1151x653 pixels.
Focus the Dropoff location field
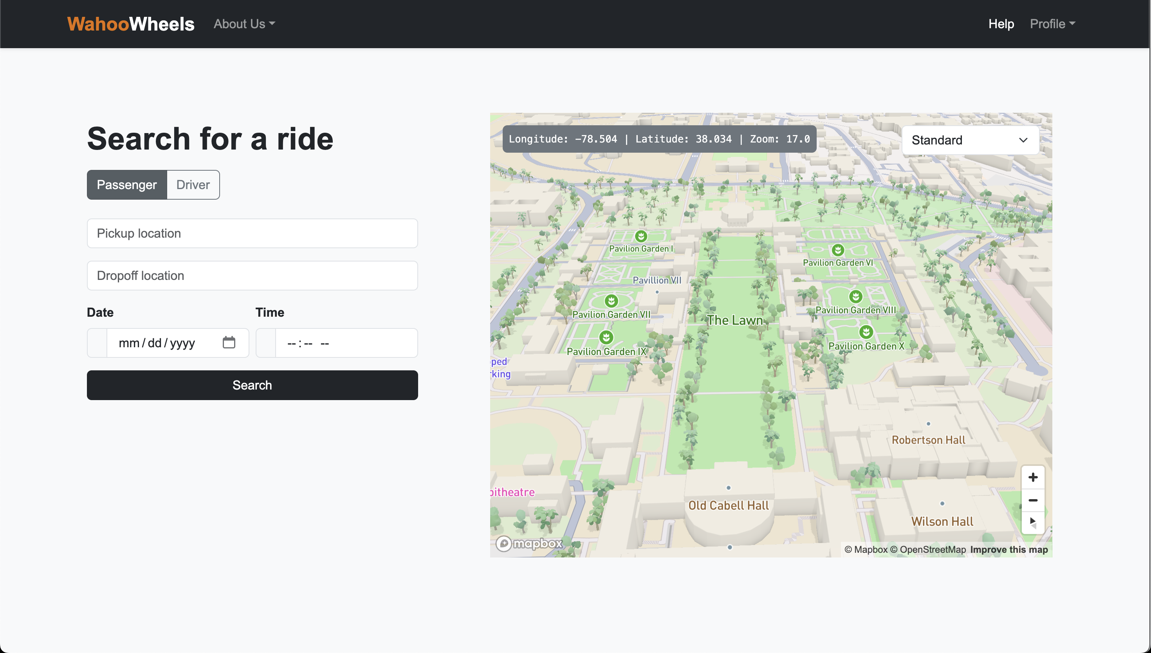252,275
